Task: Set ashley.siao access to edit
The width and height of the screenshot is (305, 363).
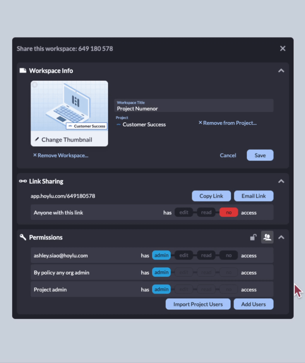Action: point(183,255)
